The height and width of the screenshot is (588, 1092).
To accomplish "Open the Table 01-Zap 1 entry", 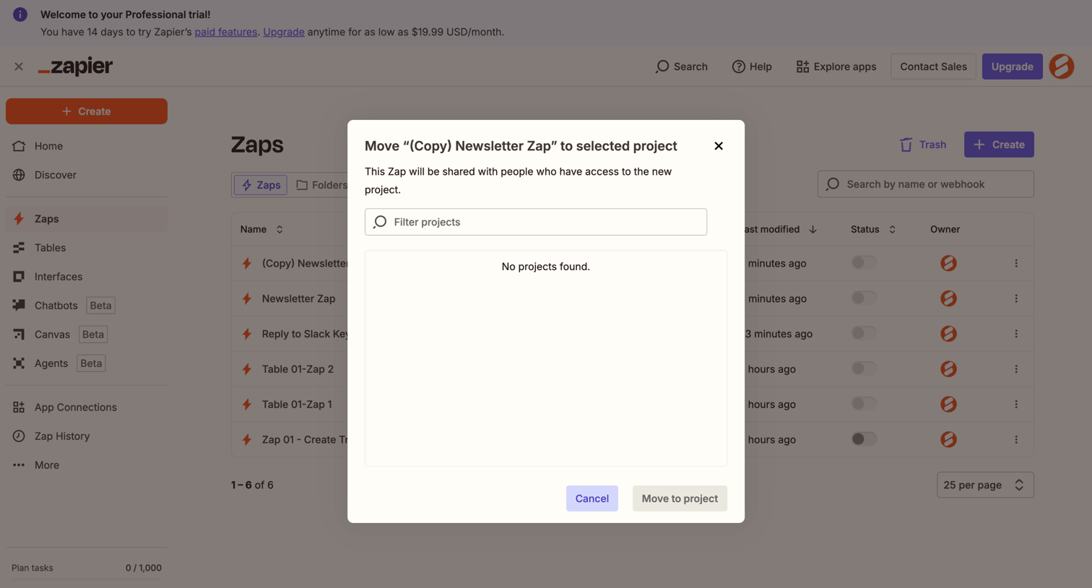I will click(297, 405).
